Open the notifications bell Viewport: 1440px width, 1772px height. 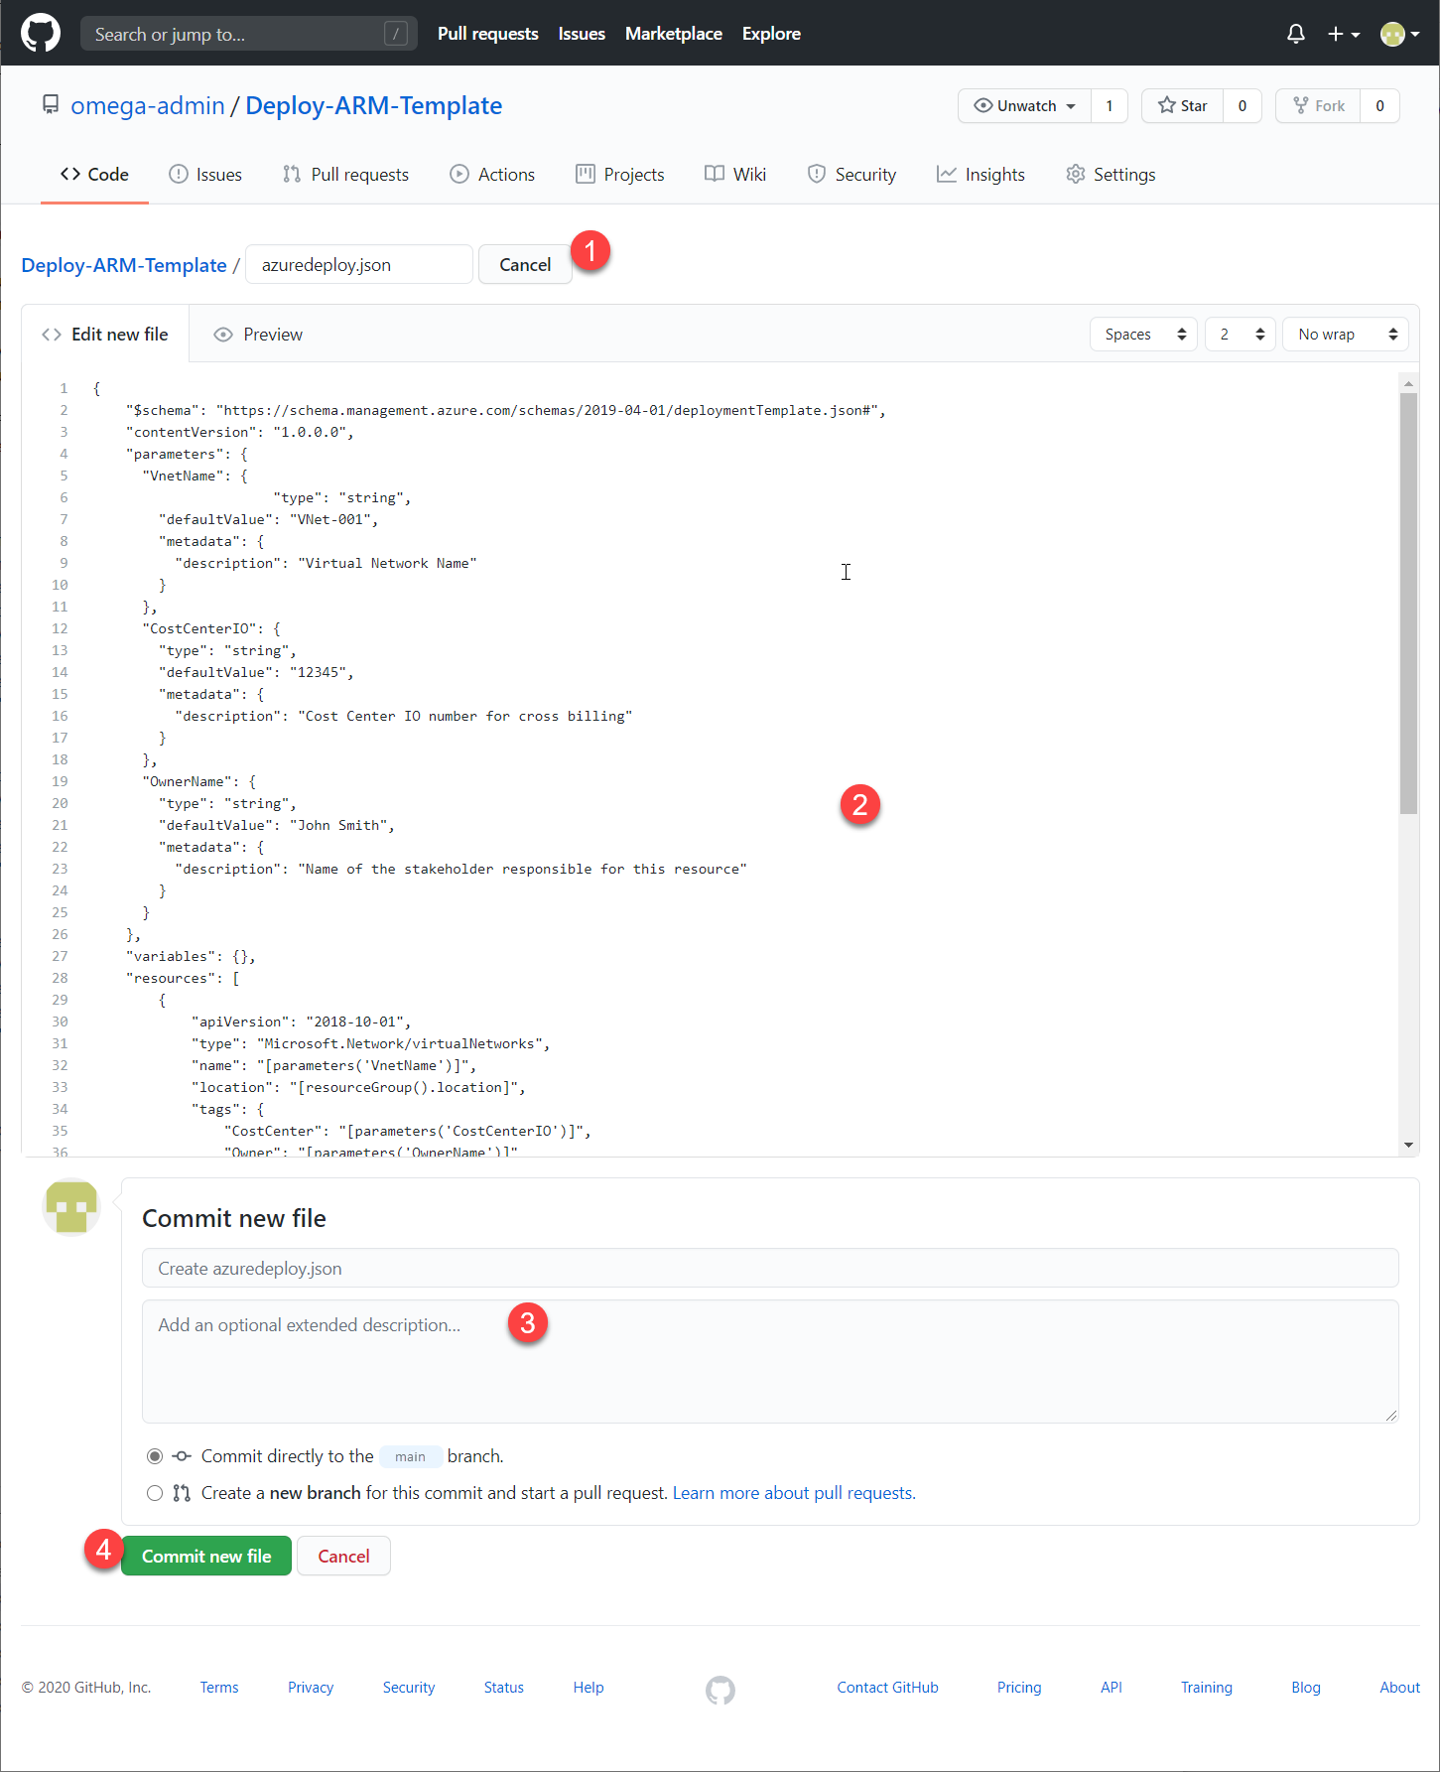[x=1296, y=34]
